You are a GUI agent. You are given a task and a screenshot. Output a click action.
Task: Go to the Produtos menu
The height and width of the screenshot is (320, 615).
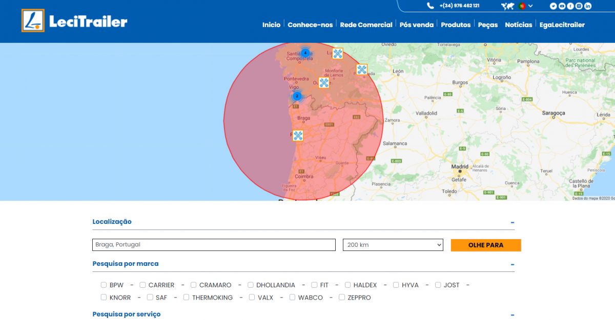[456, 25]
